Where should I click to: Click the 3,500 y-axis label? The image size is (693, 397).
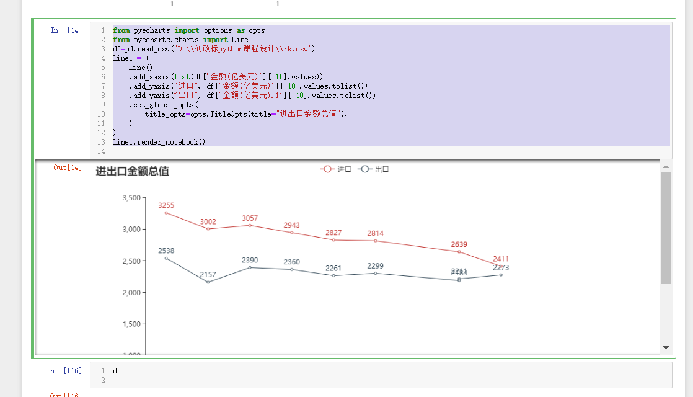(x=131, y=198)
